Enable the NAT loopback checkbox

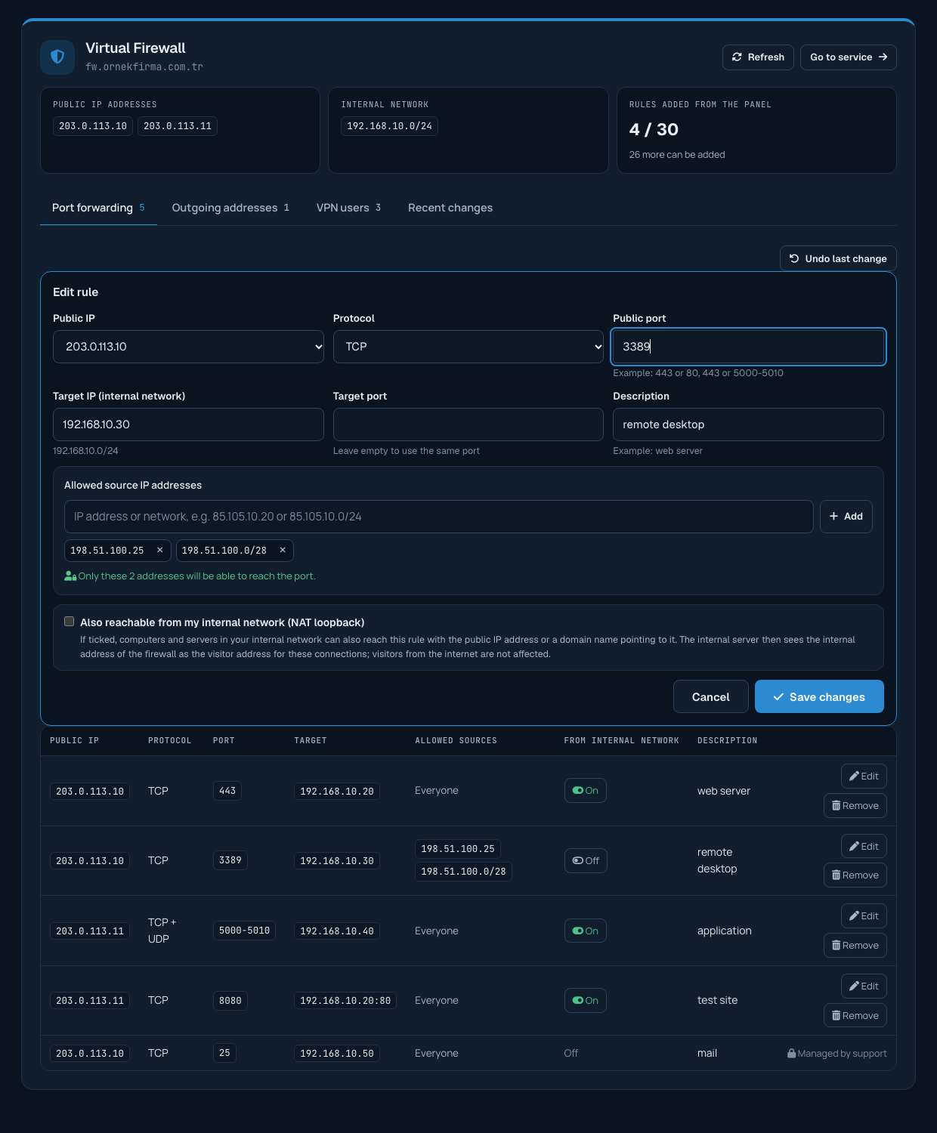point(70,622)
